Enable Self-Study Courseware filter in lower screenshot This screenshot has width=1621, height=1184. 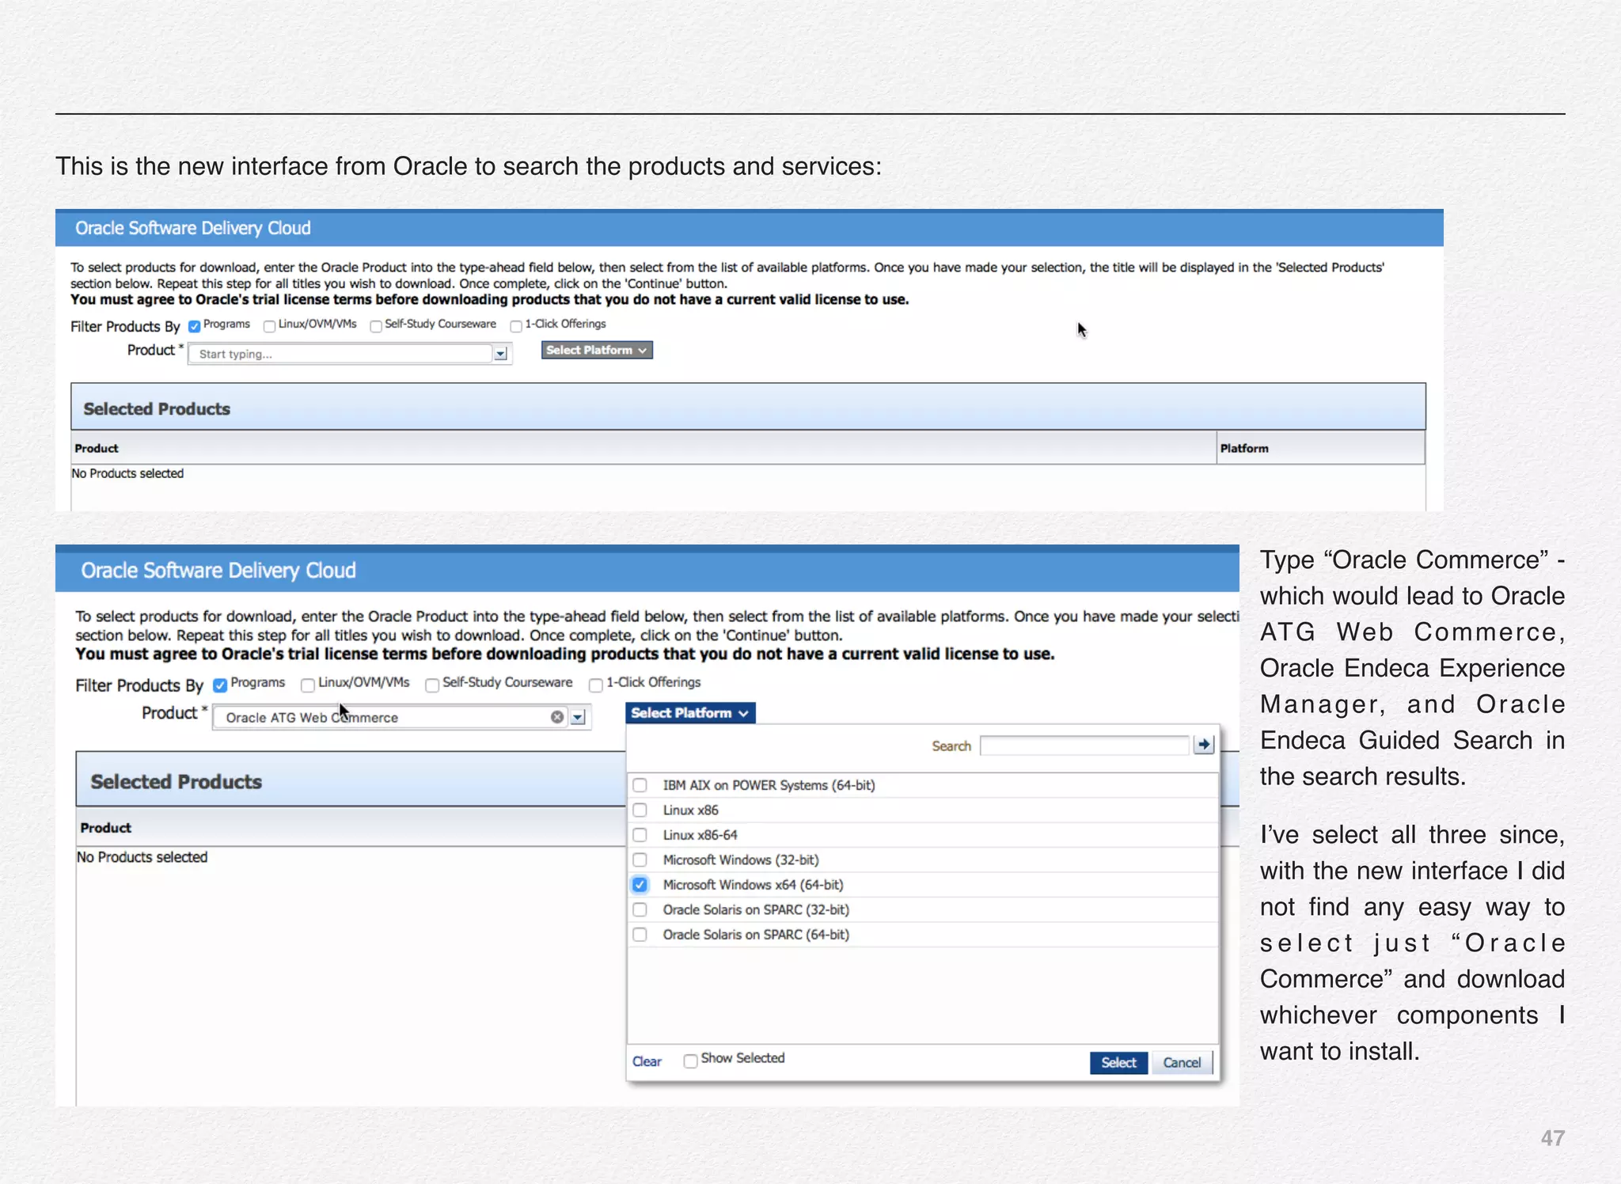point(432,685)
